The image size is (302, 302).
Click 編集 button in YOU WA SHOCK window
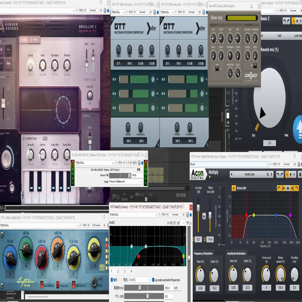tap(139, 170)
